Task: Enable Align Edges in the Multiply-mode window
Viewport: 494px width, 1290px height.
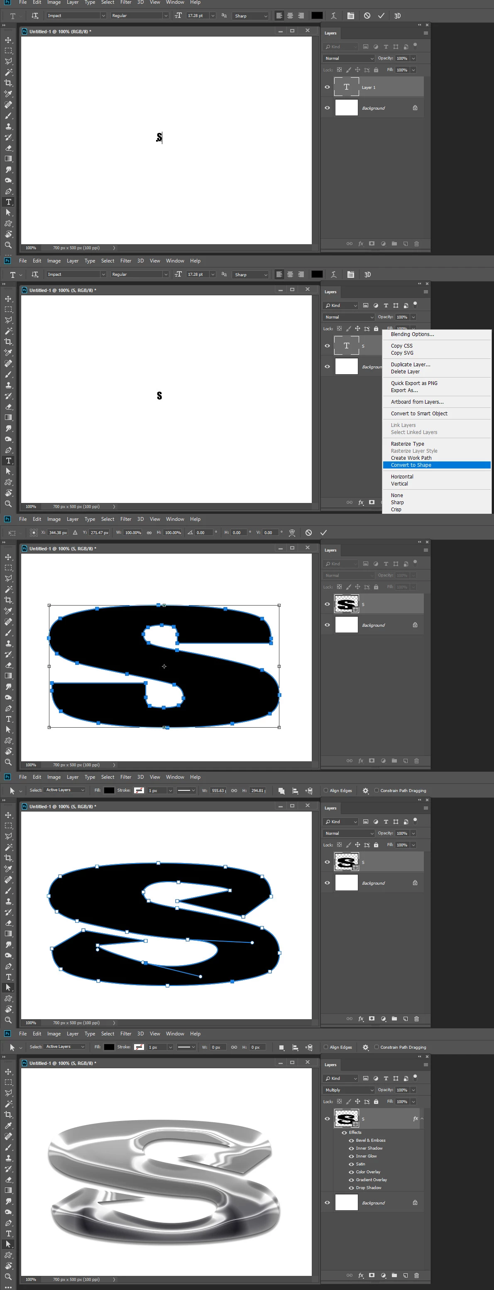Action: (326, 1047)
